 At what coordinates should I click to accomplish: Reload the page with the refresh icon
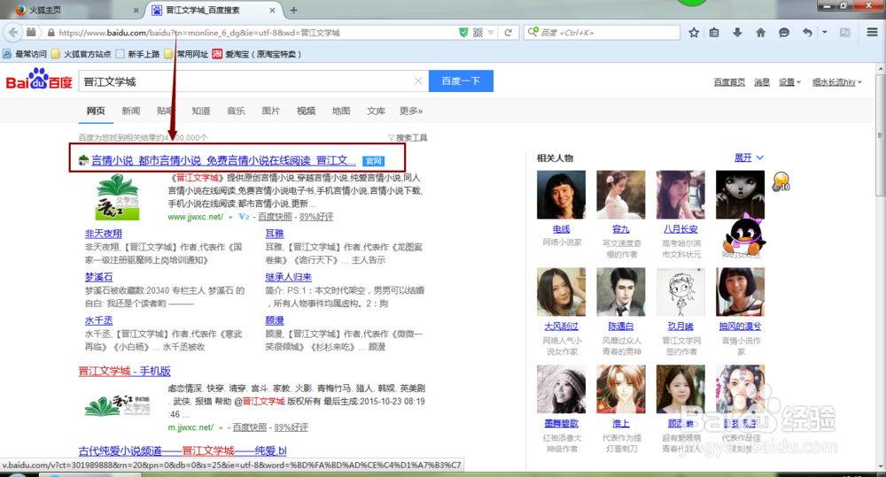tap(508, 33)
